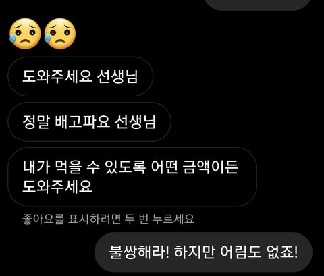Click the word '정말' in second message
324x276 pixels.
[x=36, y=121]
